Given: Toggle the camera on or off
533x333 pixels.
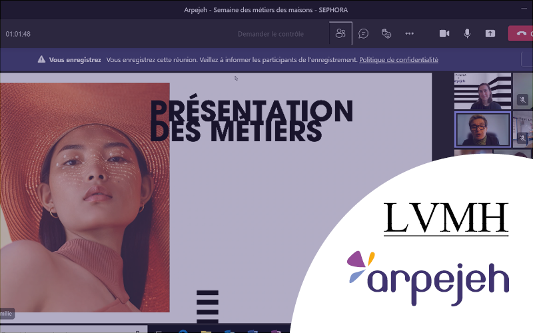Looking at the screenshot, I should pos(444,33).
